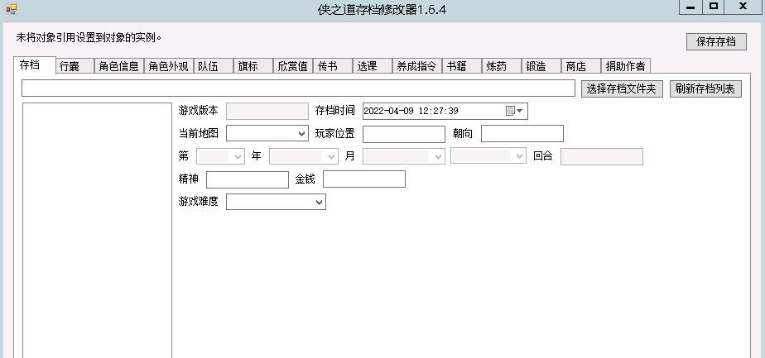Image resolution: width=765 pixels, height=358 pixels.
Task: Open the 炼药 tab
Action: [501, 67]
